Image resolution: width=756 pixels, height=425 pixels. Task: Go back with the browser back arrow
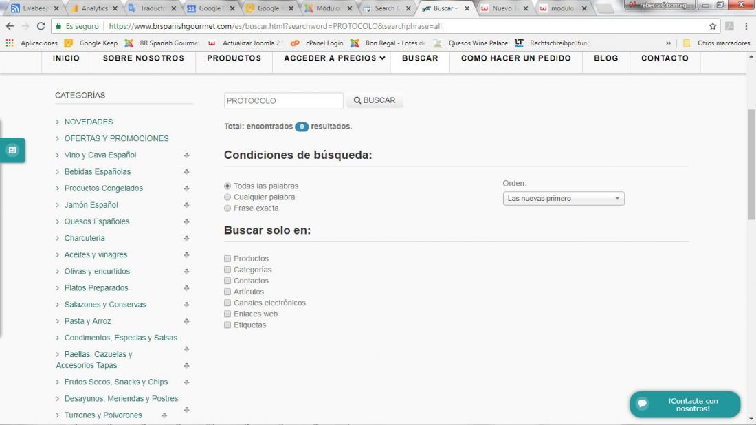pos(10,26)
